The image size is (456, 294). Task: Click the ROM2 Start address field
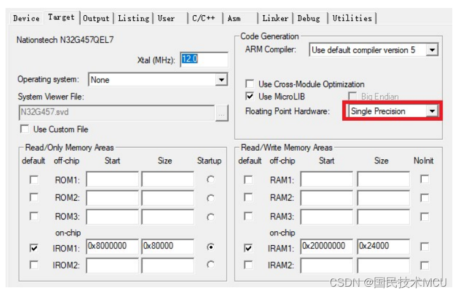click(x=112, y=198)
